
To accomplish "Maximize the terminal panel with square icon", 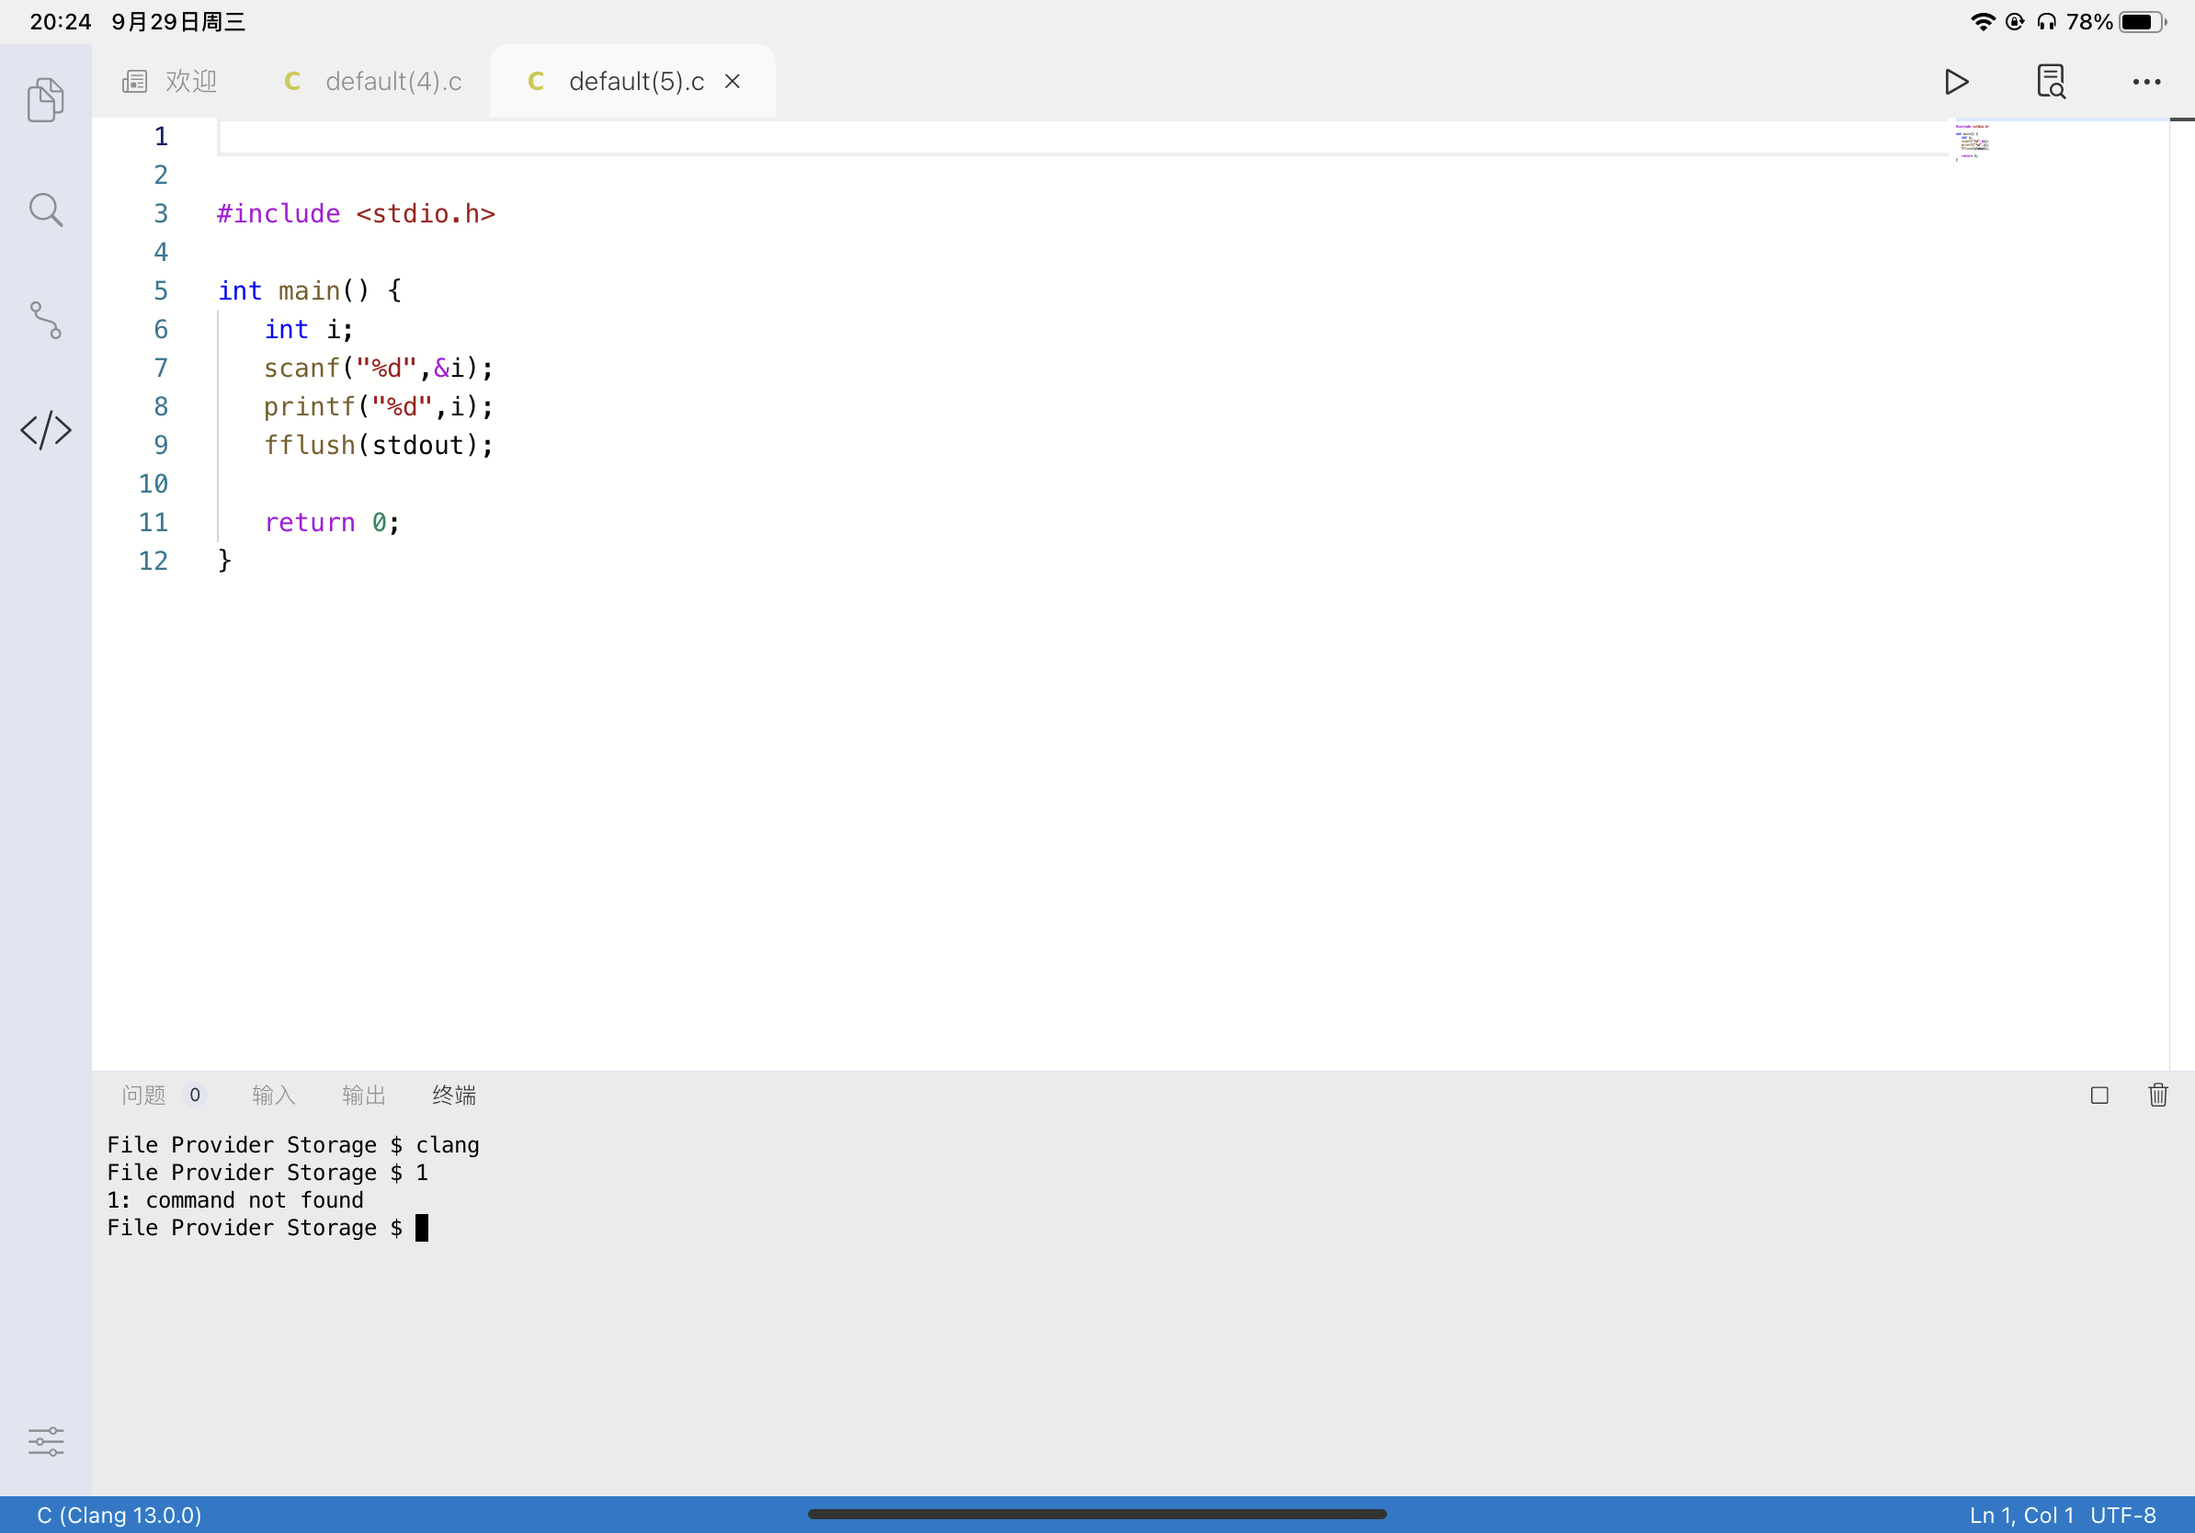I will pos(2099,1096).
